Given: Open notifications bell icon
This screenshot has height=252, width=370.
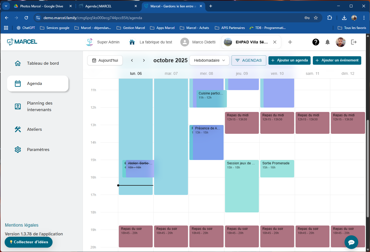Looking at the screenshot, I should point(327,42).
